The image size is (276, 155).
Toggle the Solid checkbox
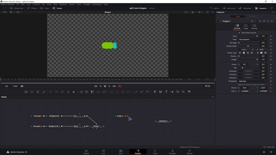[257, 50]
